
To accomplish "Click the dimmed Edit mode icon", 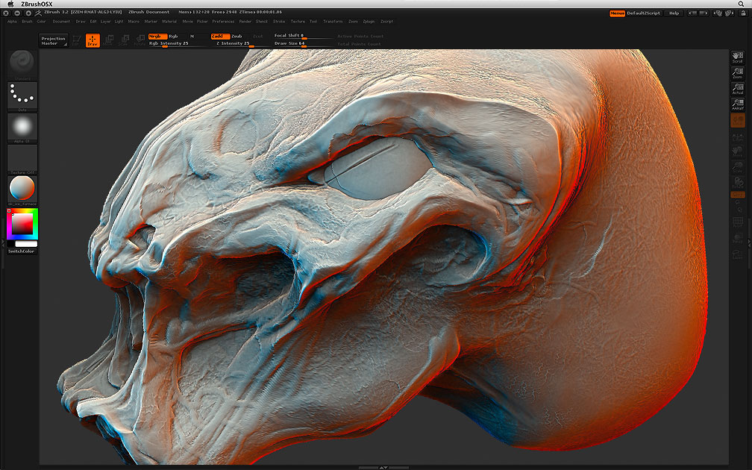I will click(x=76, y=40).
